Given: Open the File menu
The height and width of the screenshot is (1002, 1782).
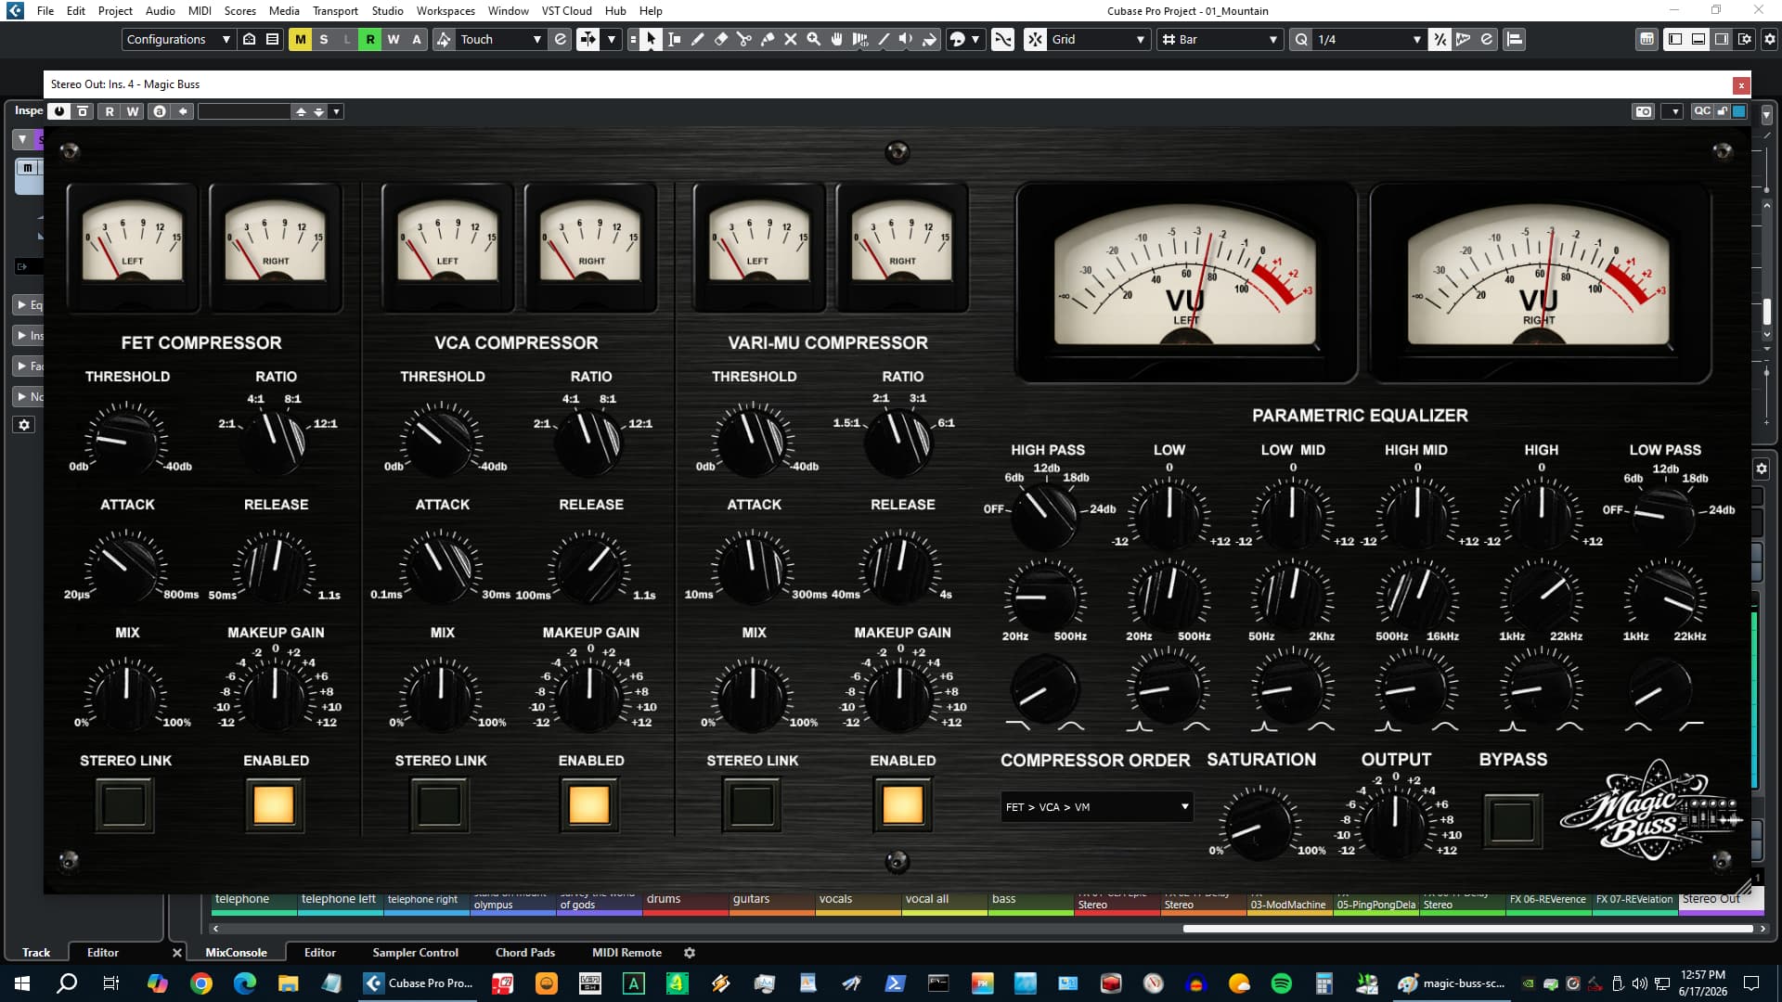Looking at the screenshot, I should tap(45, 11).
